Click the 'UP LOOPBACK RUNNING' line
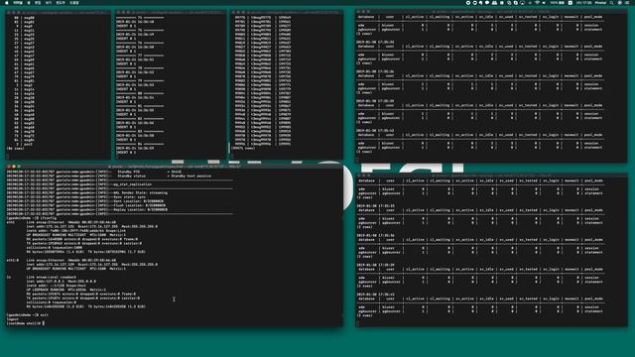 (65, 290)
